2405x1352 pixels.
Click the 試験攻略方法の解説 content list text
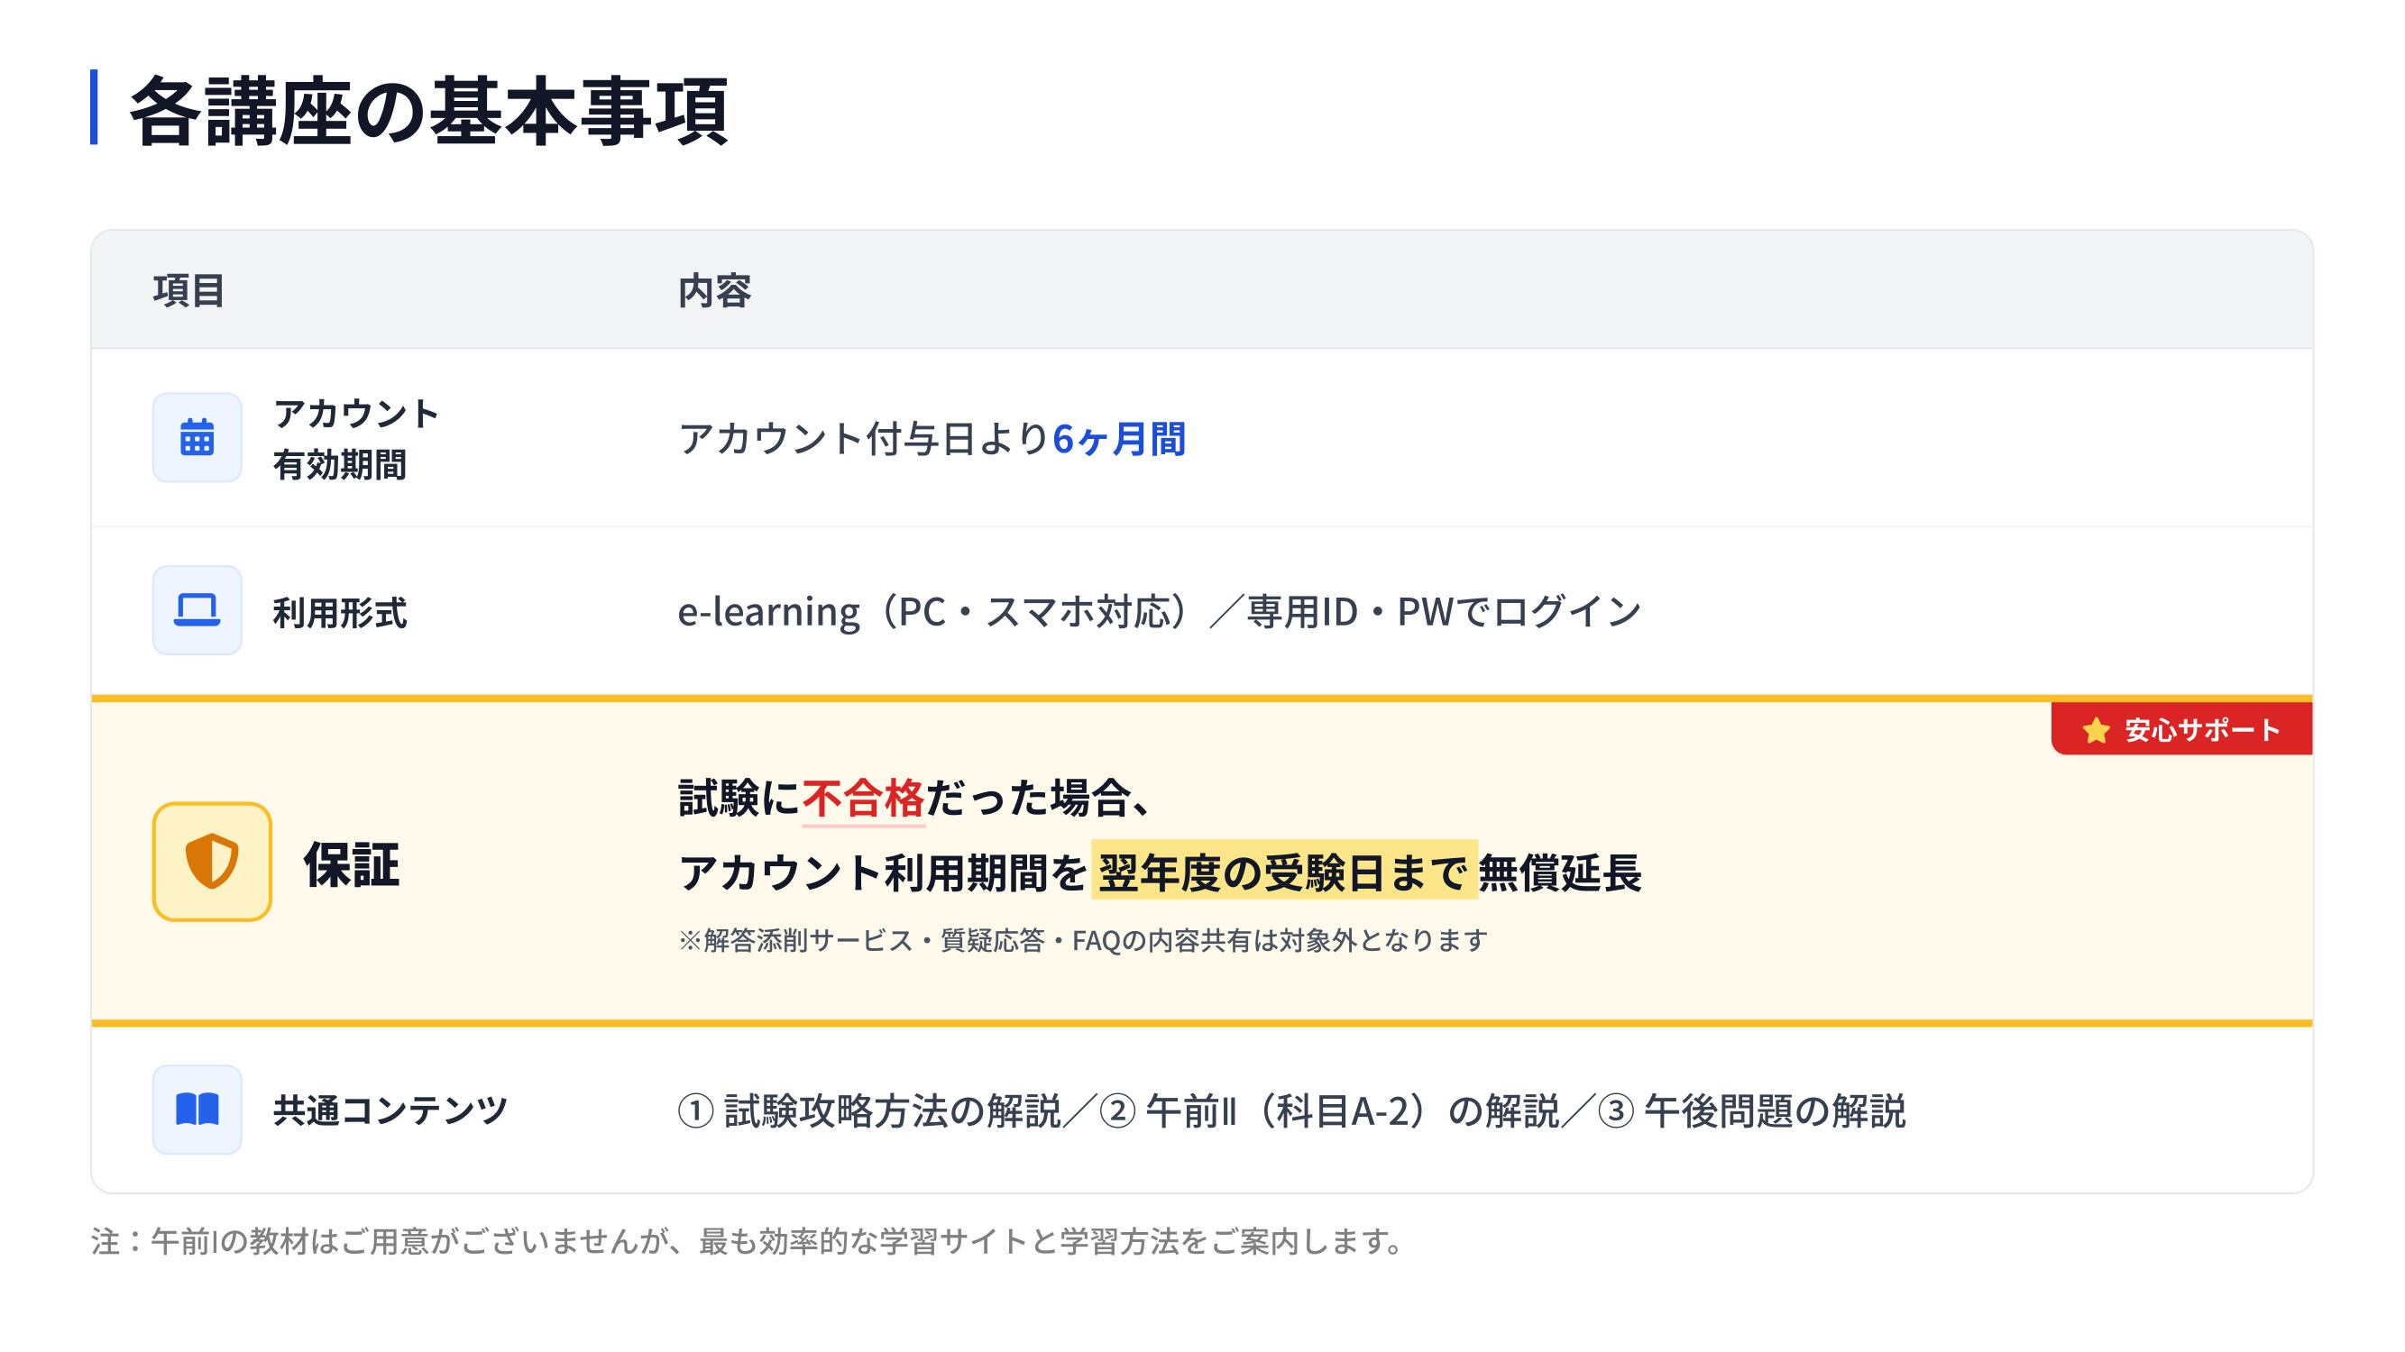click(x=892, y=1111)
